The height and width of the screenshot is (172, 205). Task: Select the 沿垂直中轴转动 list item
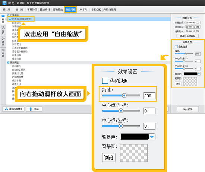(x=20, y=51)
